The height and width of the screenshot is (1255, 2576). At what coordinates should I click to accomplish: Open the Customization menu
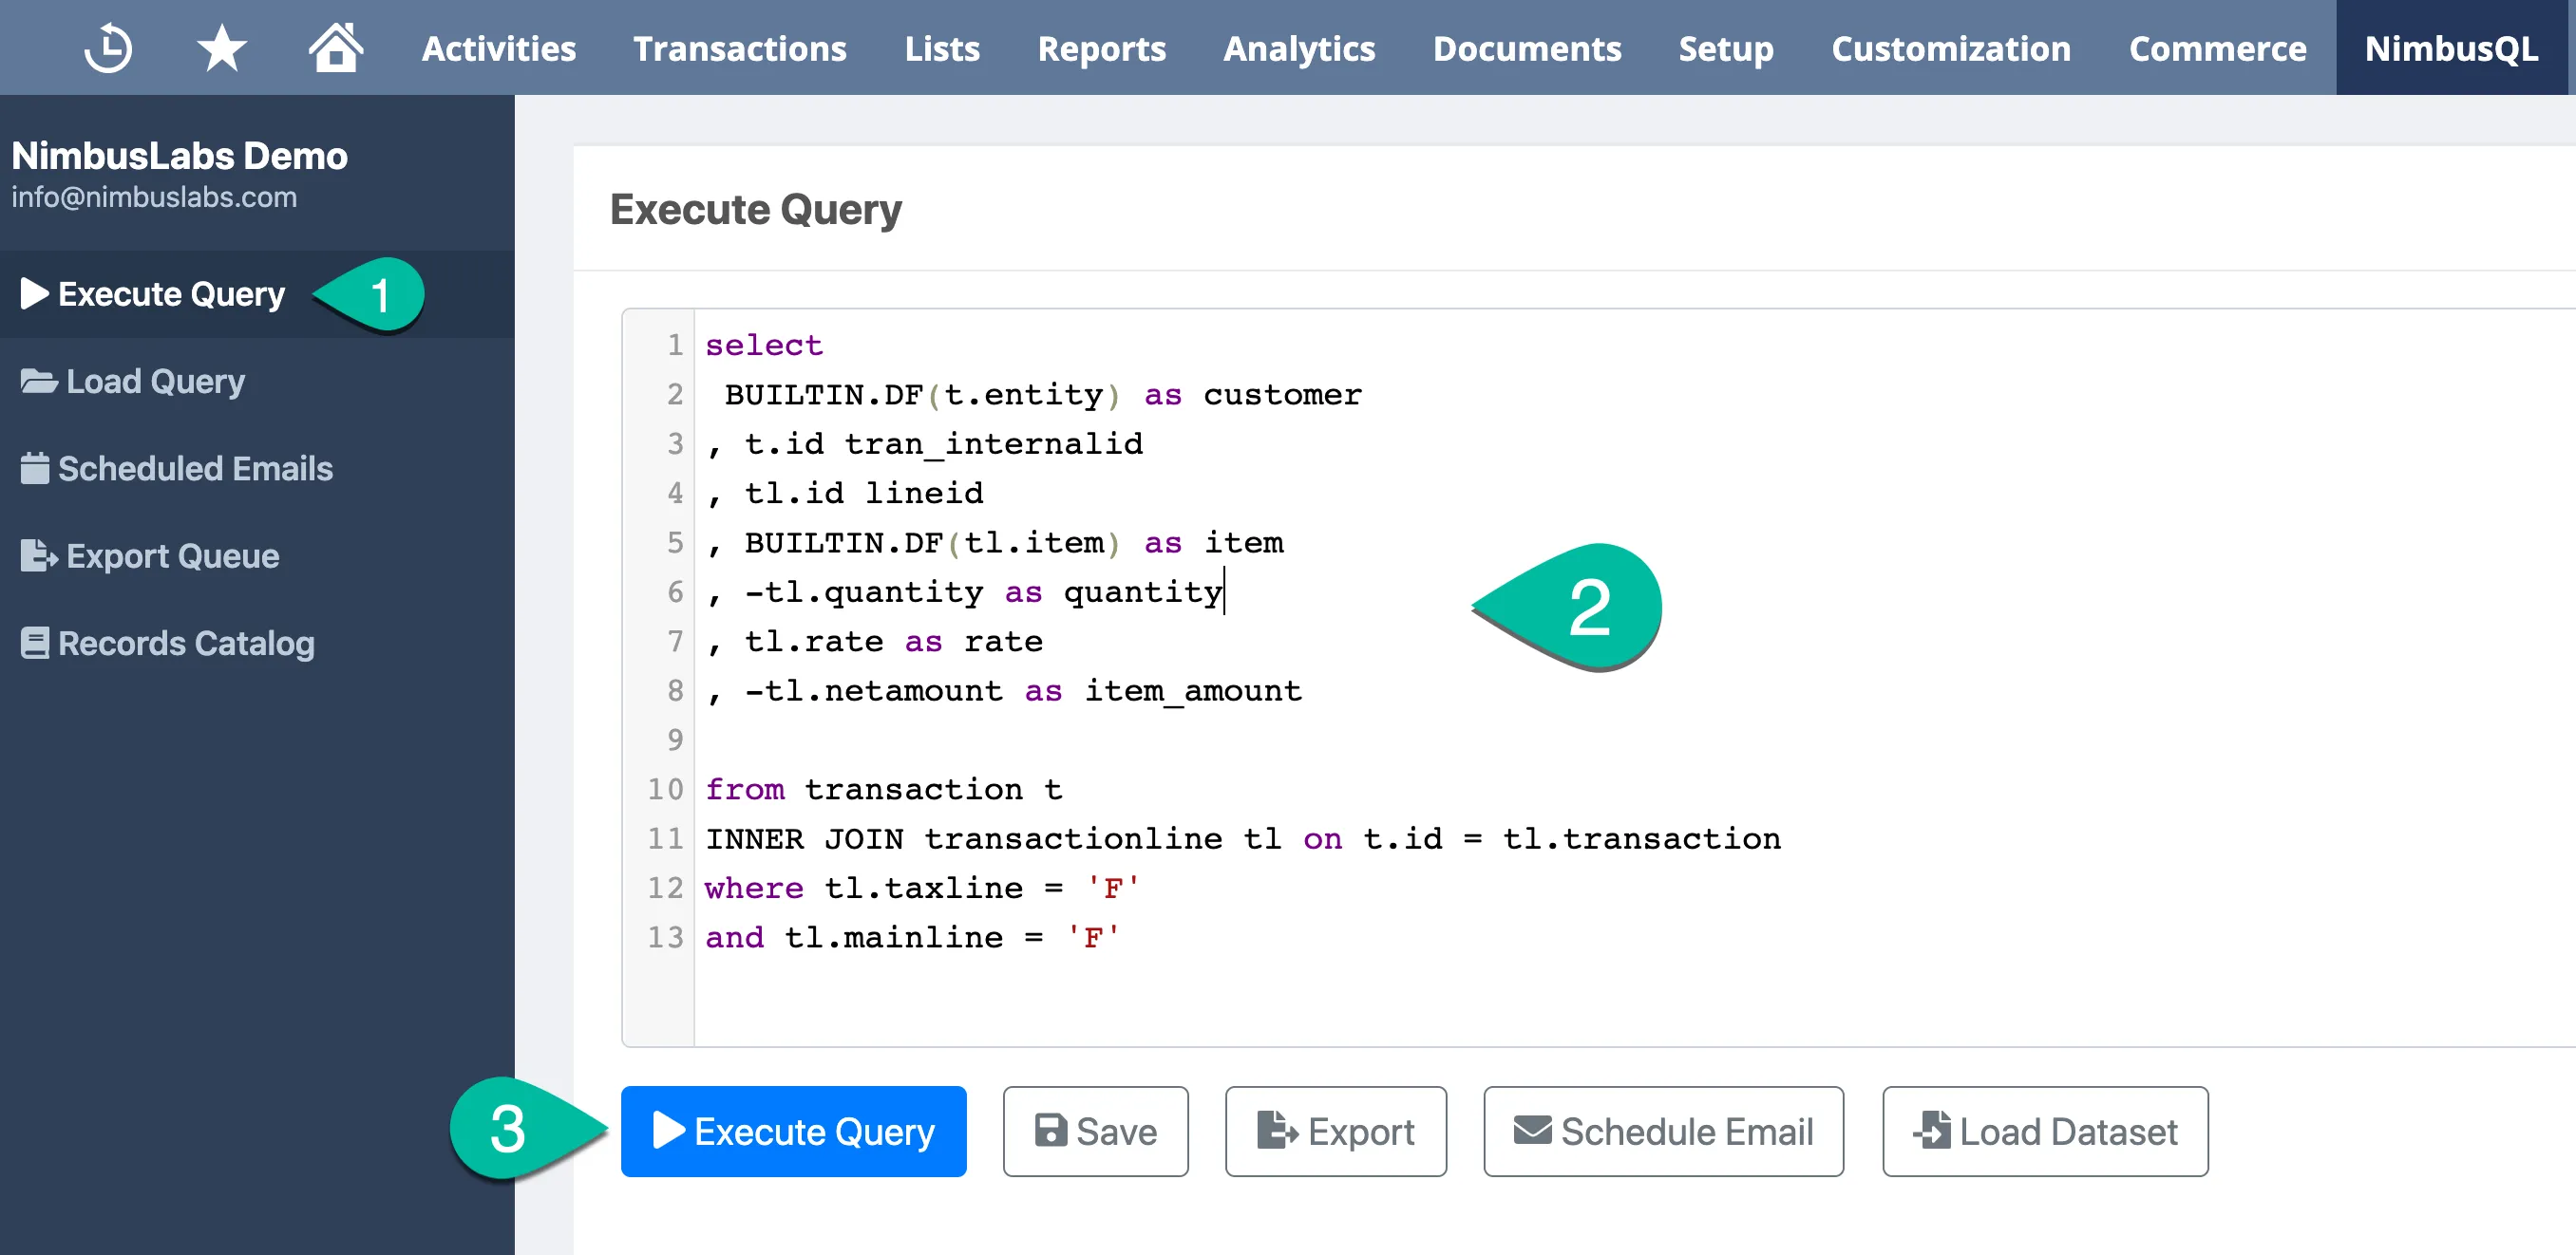coord(1950,48)
